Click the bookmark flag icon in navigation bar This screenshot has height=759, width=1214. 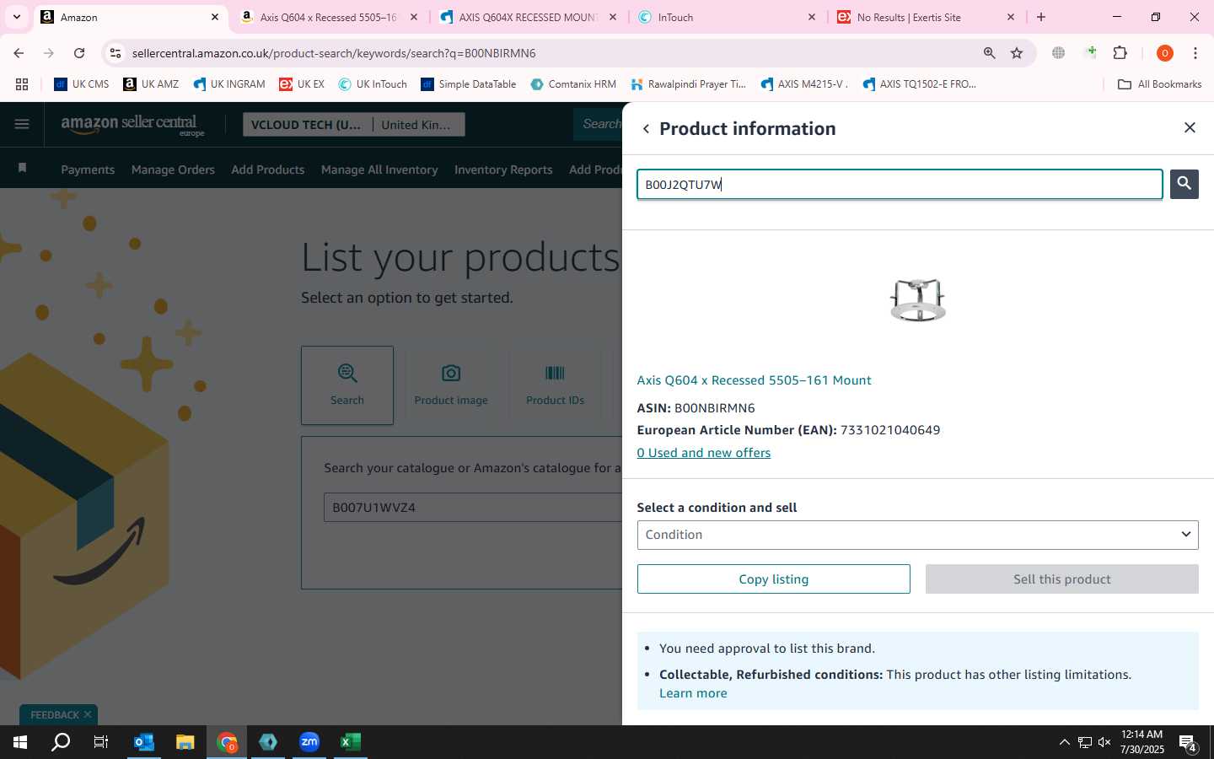point(23,169)
